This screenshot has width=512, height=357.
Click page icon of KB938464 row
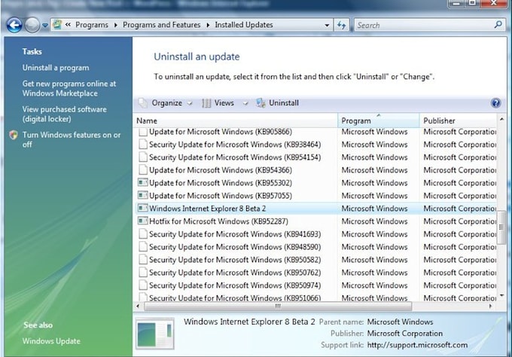click(x=143, y=144)
